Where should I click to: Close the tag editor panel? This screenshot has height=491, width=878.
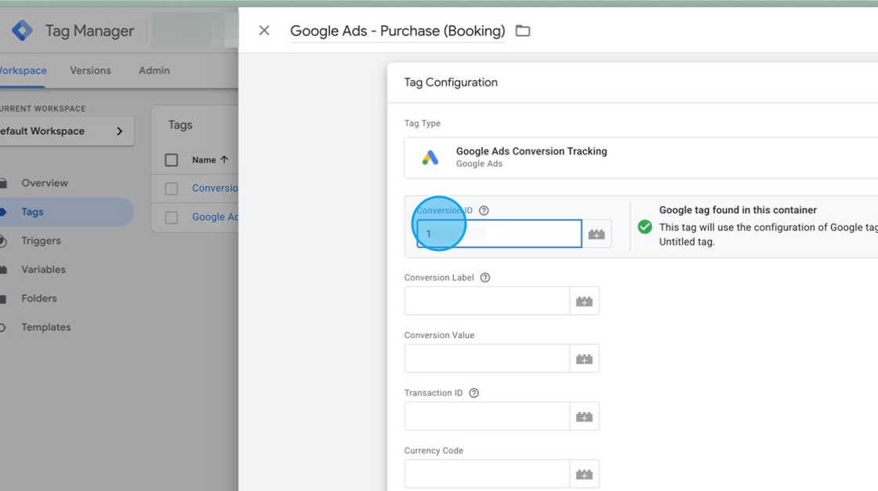coord(264,31)
